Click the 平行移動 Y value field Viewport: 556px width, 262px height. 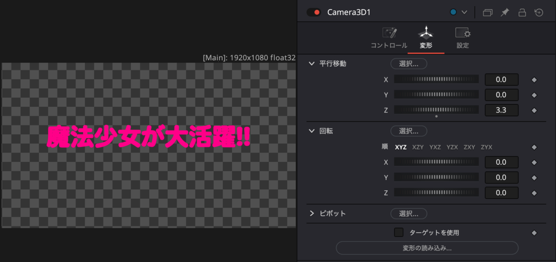(x=501, y=95)
